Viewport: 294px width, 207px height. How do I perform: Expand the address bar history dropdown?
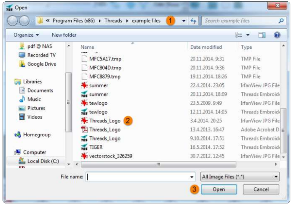[x=184, y=21]
